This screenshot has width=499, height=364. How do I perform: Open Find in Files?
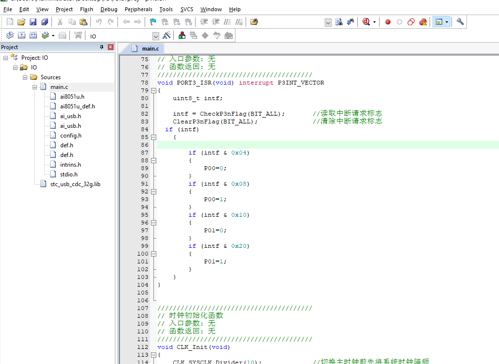tap(254, 22)
